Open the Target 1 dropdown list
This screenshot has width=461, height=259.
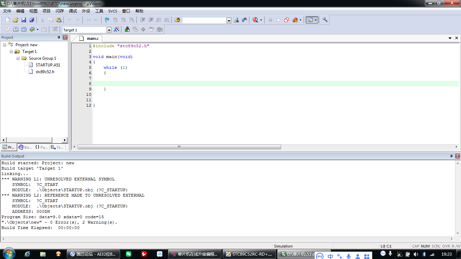tap(109, 30)
